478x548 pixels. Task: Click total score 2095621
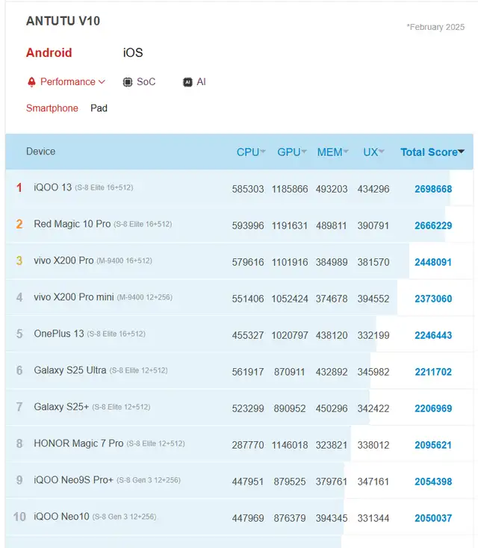tap(433, 445)
